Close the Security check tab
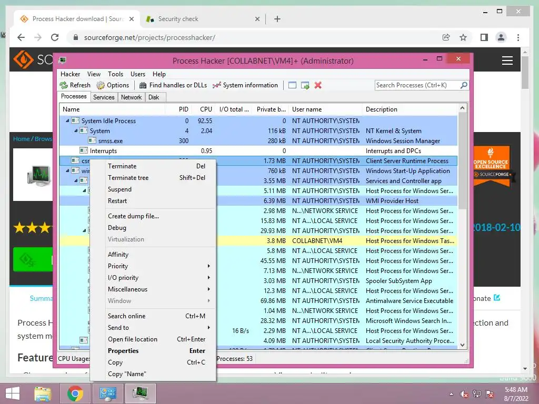The height and width of the screenshot is (404, 539). [x=257, y=19]
